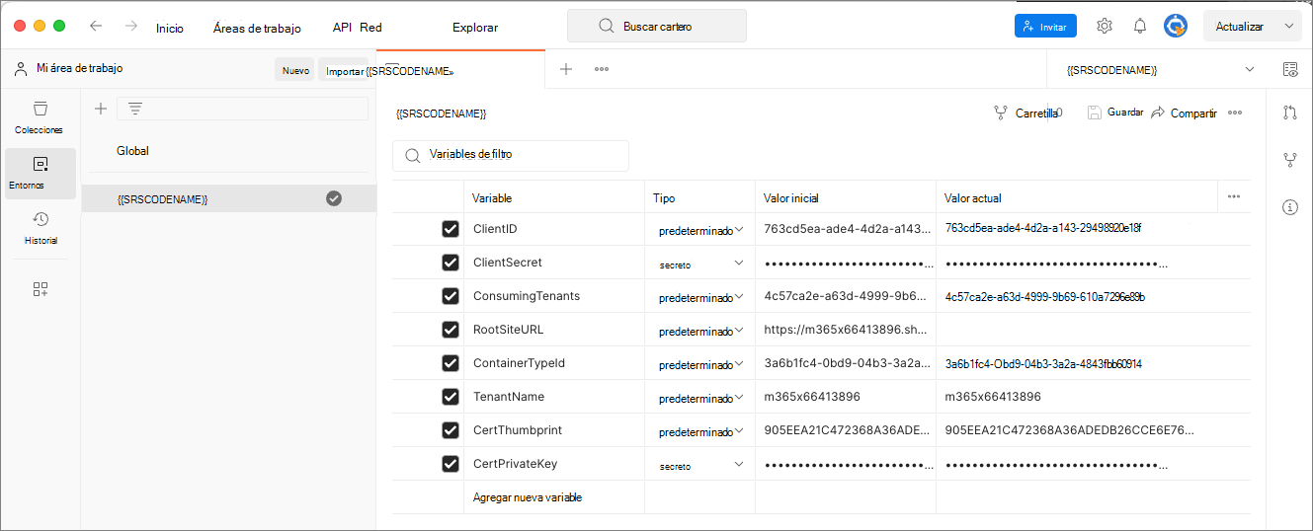Viewport: 1313px width, 531px height.
Task: Open settings gear icon in header
Action: click(x=1105, y=26)
